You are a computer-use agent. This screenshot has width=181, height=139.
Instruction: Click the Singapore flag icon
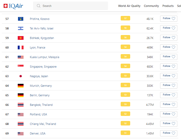(21, 67)
